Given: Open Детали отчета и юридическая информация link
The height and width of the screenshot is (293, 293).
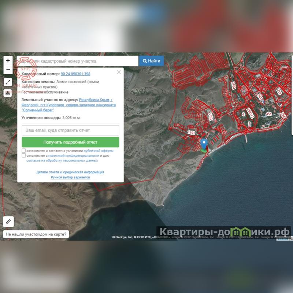Looking at the screenshot, I should click(70, 172).
